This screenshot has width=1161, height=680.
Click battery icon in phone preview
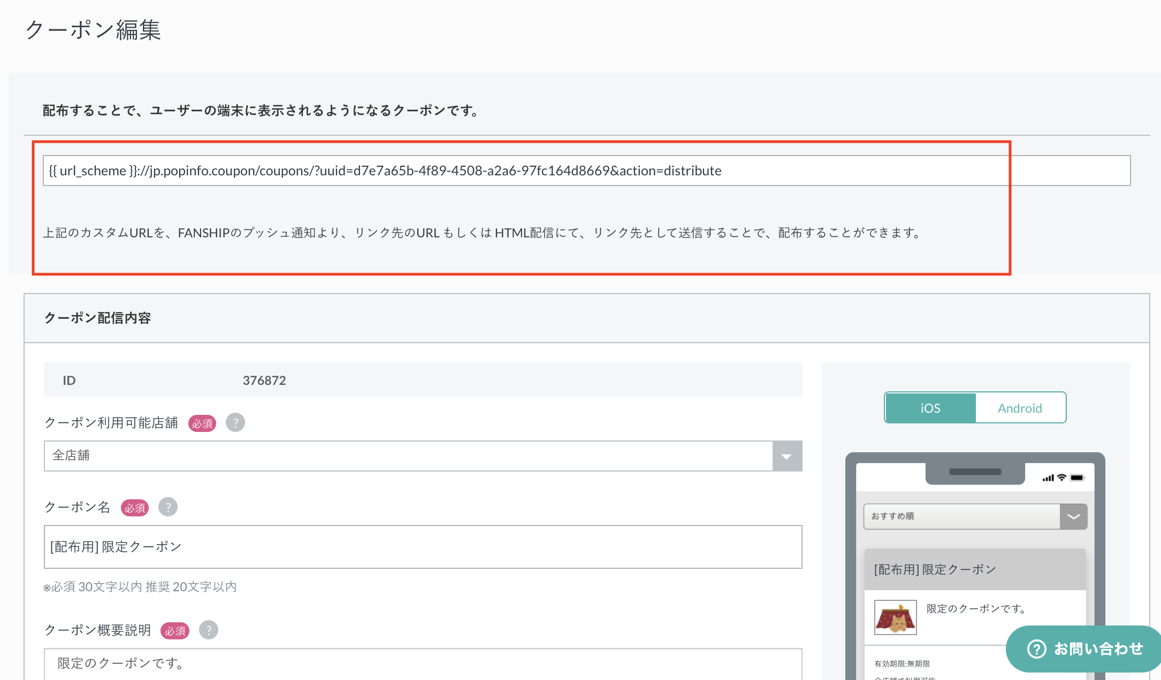click(1077, 477)
